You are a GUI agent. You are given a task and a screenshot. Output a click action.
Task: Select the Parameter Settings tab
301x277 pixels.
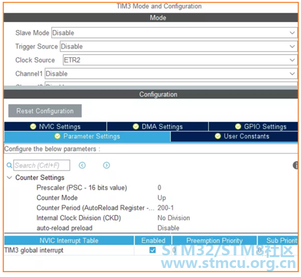point(87,136)
